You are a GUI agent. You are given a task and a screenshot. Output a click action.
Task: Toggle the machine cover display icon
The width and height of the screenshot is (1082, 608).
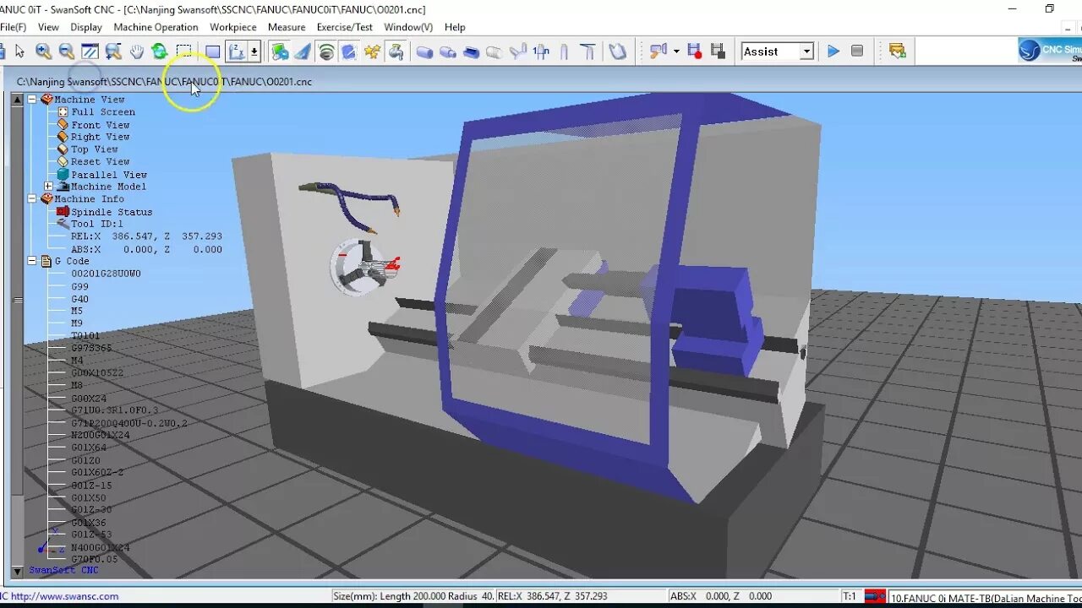[280, 52]
